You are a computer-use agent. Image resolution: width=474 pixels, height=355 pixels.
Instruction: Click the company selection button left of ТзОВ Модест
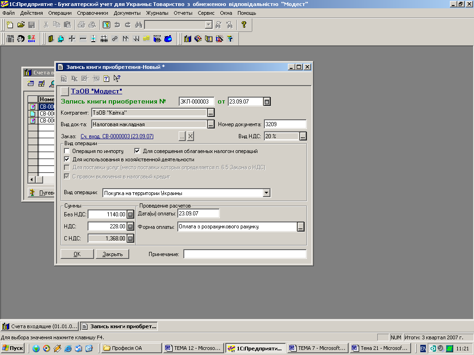coord(65,91)
